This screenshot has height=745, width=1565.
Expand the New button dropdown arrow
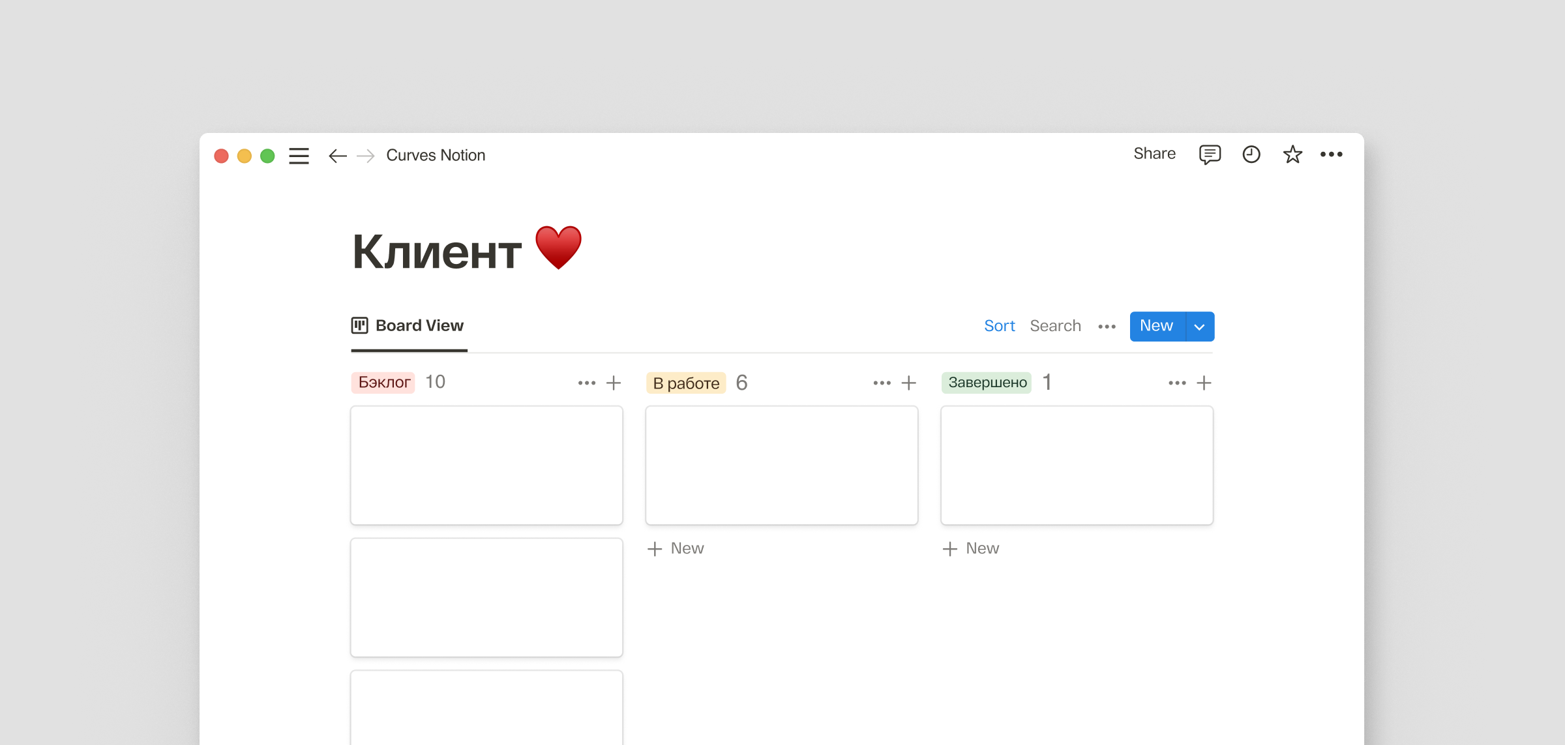[x=1199, y=327]
